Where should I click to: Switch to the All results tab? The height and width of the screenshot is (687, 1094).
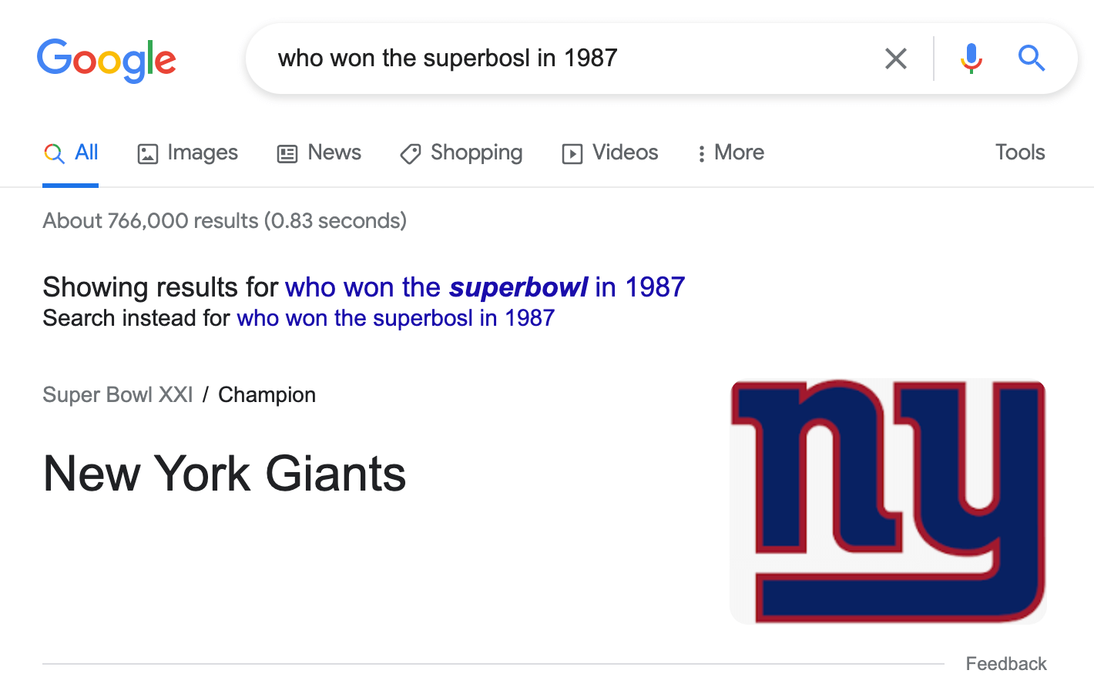point(71,152)
